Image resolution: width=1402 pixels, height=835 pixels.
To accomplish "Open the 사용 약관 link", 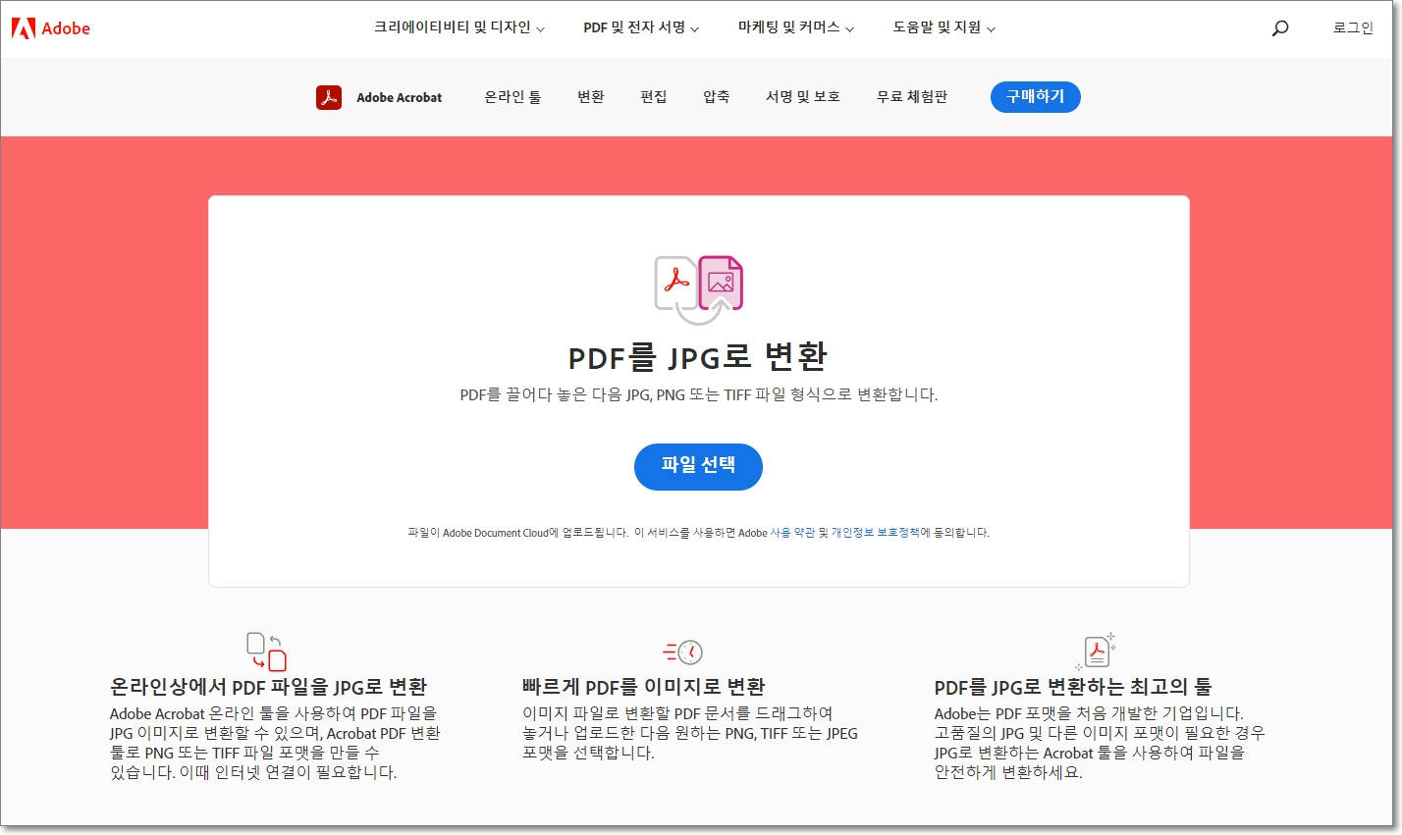I will pos(792,533).
